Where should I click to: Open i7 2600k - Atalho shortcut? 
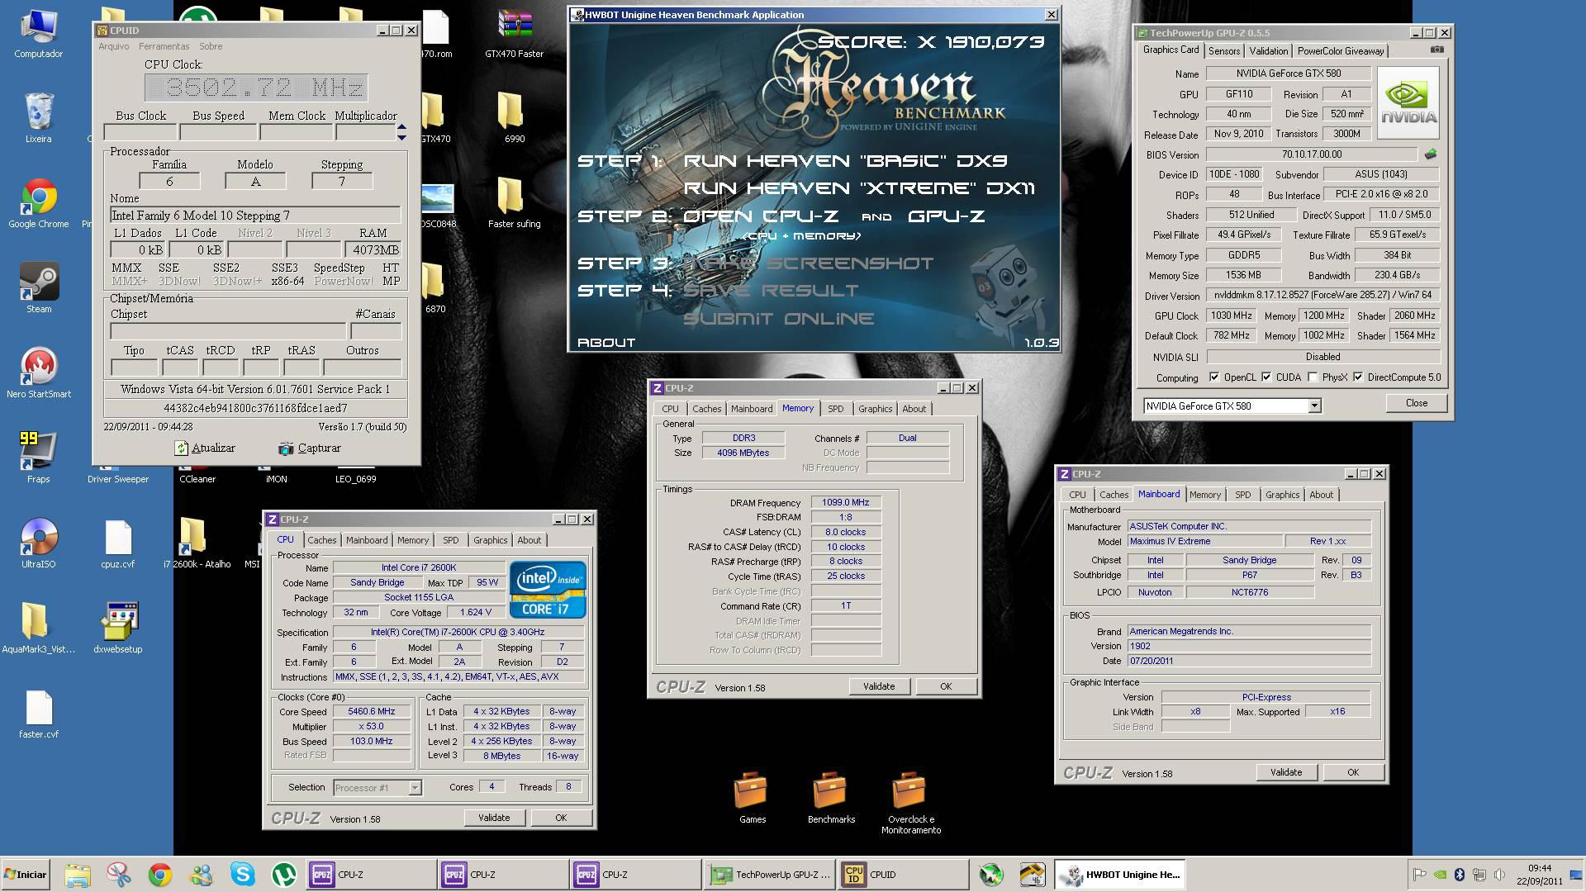[197, 543]
